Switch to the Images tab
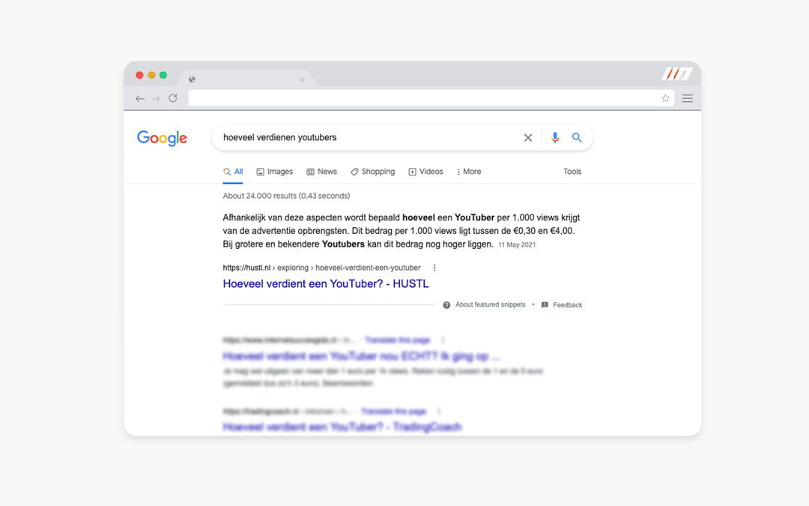This screenshot has height=506, width=809. click(274, 172)
